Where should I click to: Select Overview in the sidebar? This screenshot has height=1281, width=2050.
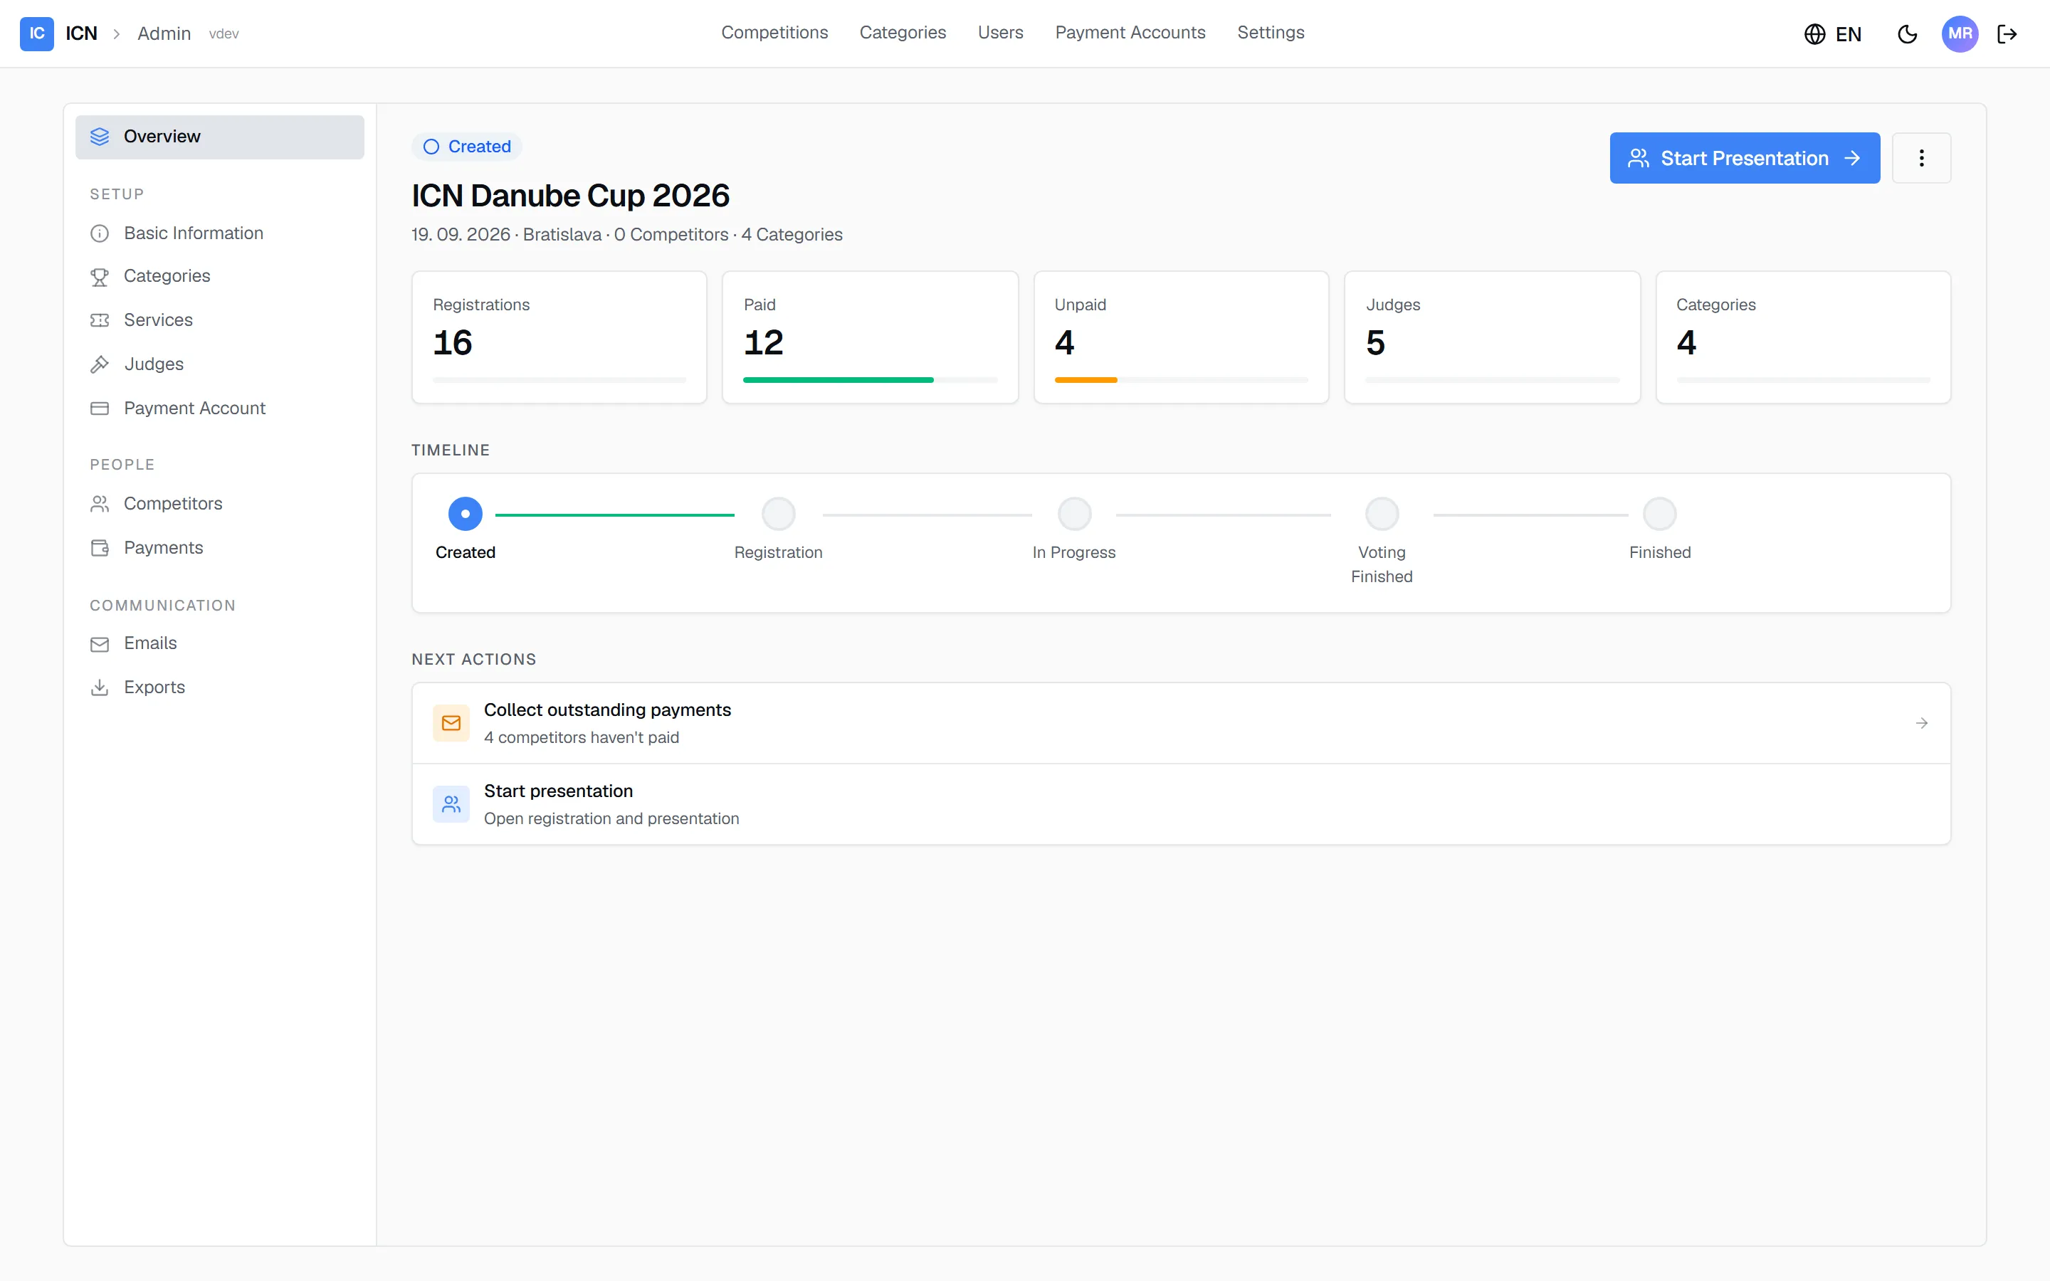click(219, 137)
